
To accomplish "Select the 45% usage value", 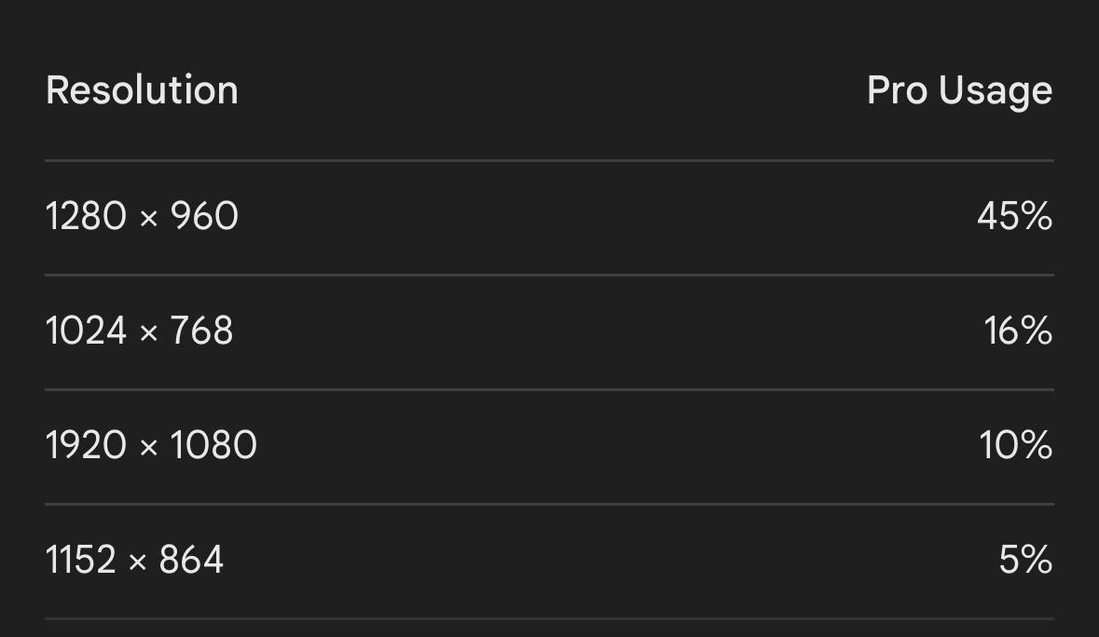I will tap(1014, 216).
